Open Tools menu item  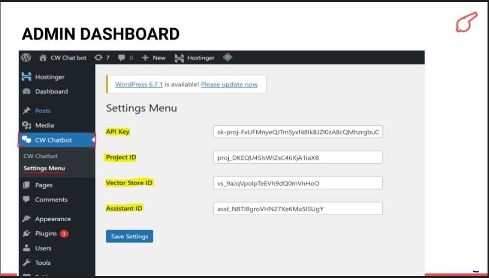point(43,263)
